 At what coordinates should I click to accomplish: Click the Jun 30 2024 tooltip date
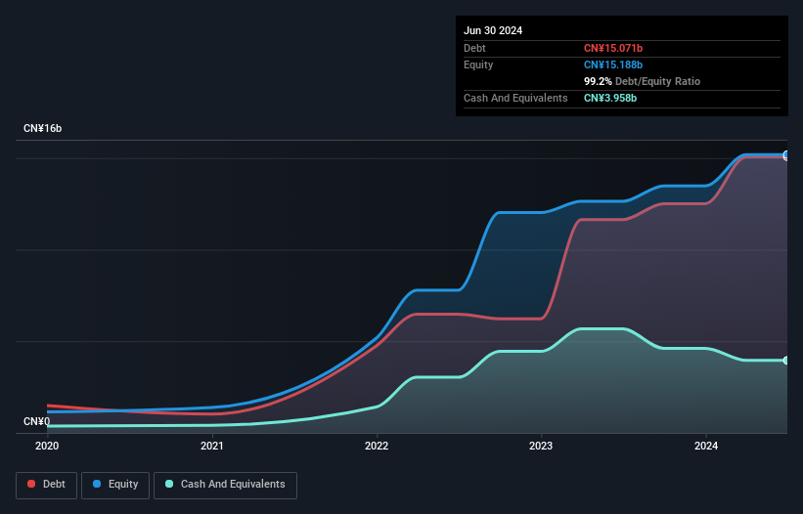click(493, 30)
